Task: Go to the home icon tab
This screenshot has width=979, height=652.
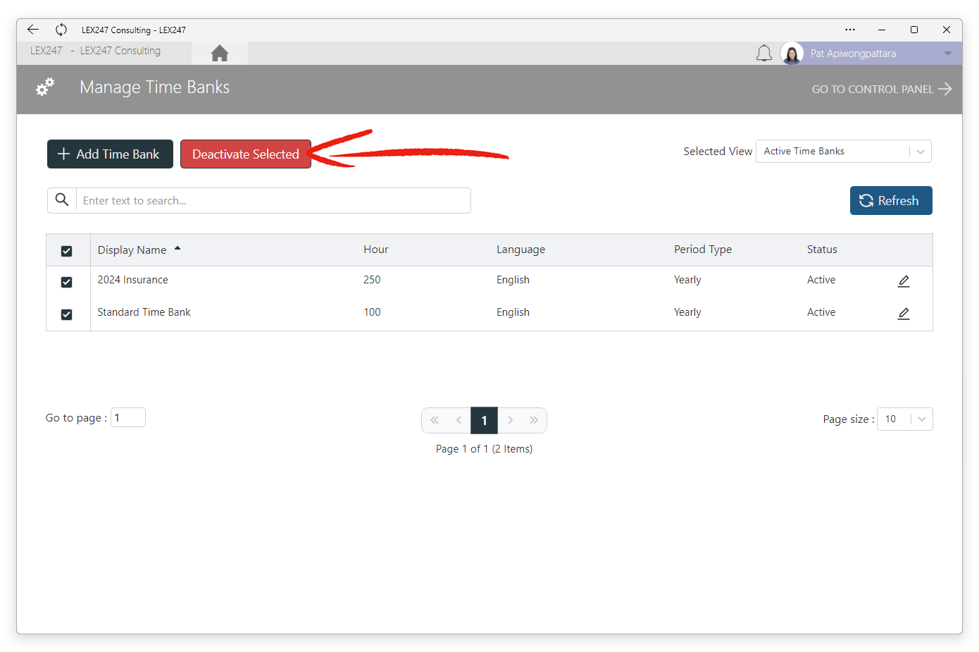Action: click(x=220, y=53)
